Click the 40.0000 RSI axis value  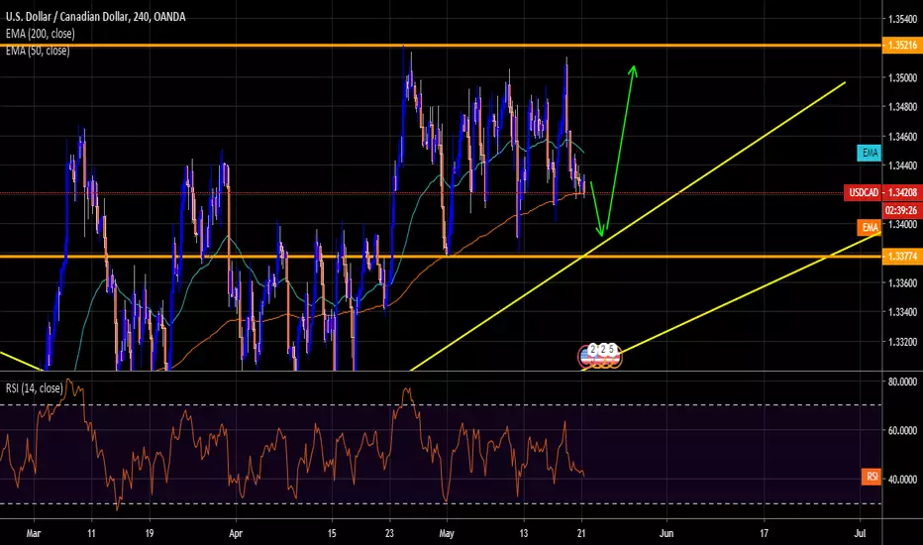tap(901, 480)
